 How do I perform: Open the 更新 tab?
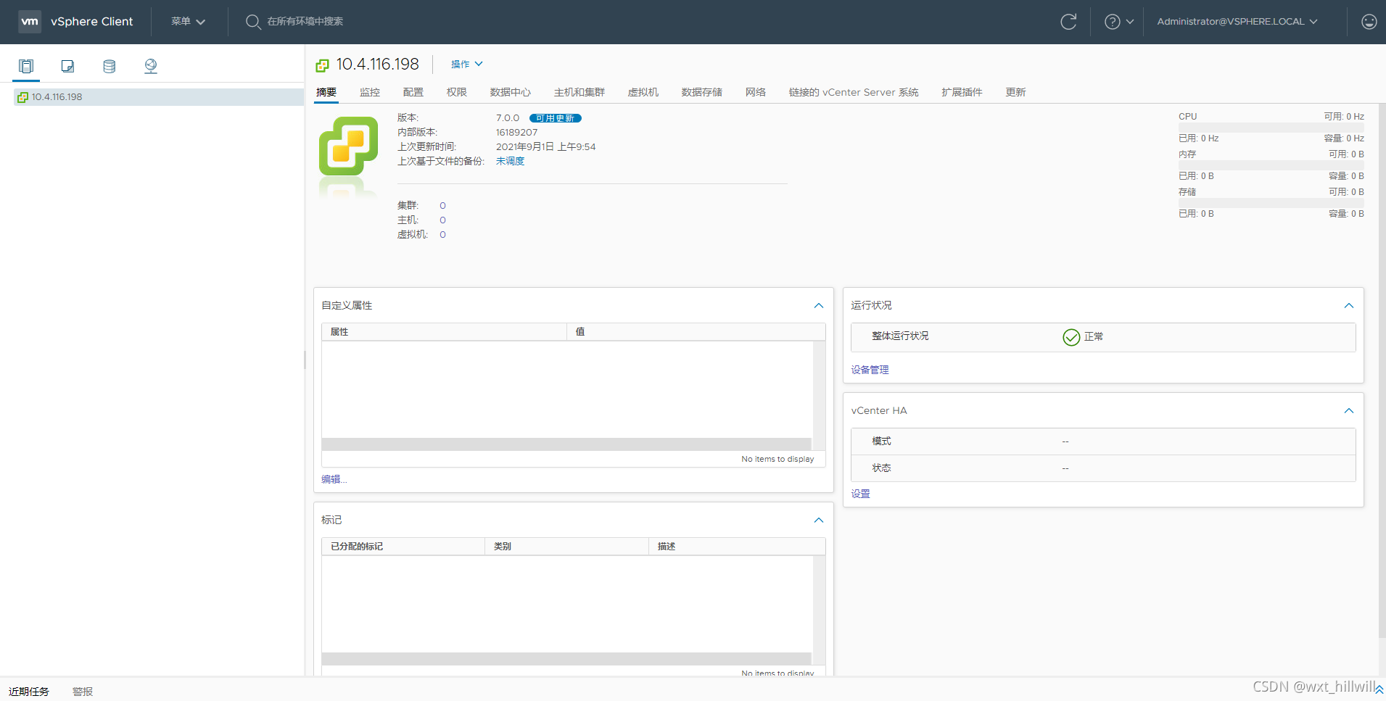pyautogui.click(x=1016, y=92)
